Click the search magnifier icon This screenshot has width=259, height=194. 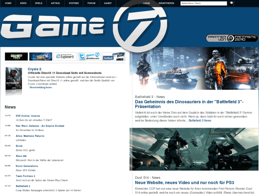[x=232, y=3]
